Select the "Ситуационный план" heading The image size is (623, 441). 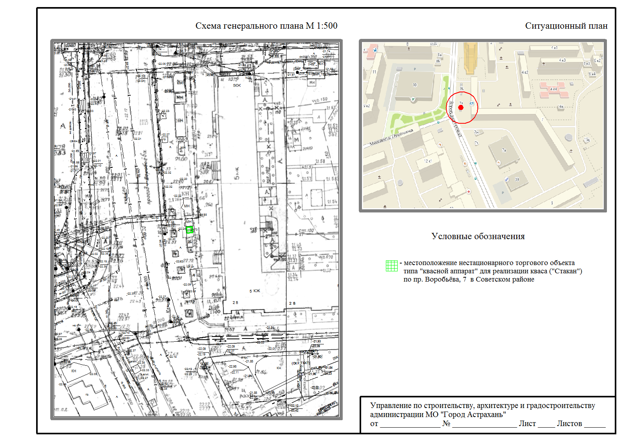click(x=566, y=26)
